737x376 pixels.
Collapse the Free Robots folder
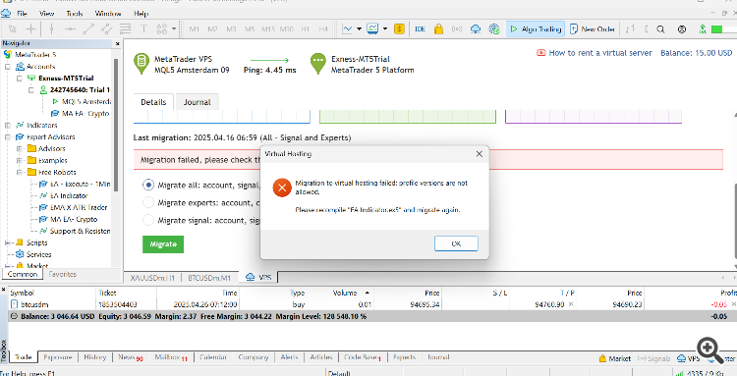20,172
